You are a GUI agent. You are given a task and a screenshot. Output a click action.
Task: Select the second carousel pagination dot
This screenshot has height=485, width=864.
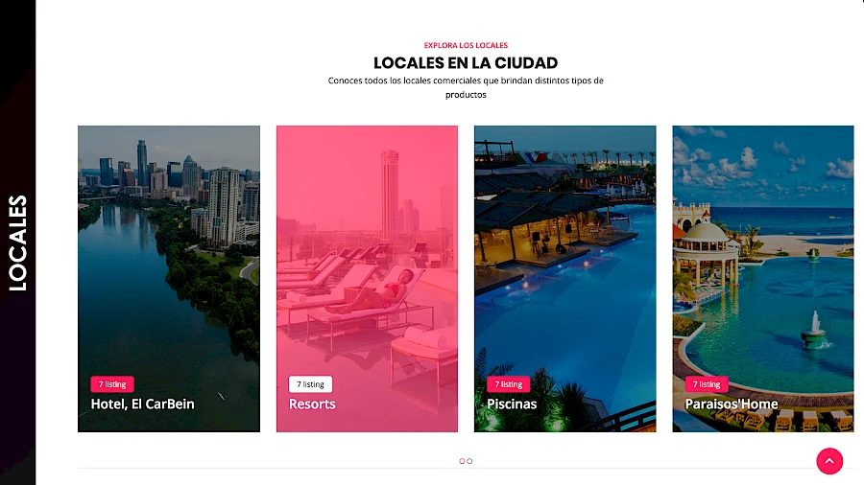[469, 461]
